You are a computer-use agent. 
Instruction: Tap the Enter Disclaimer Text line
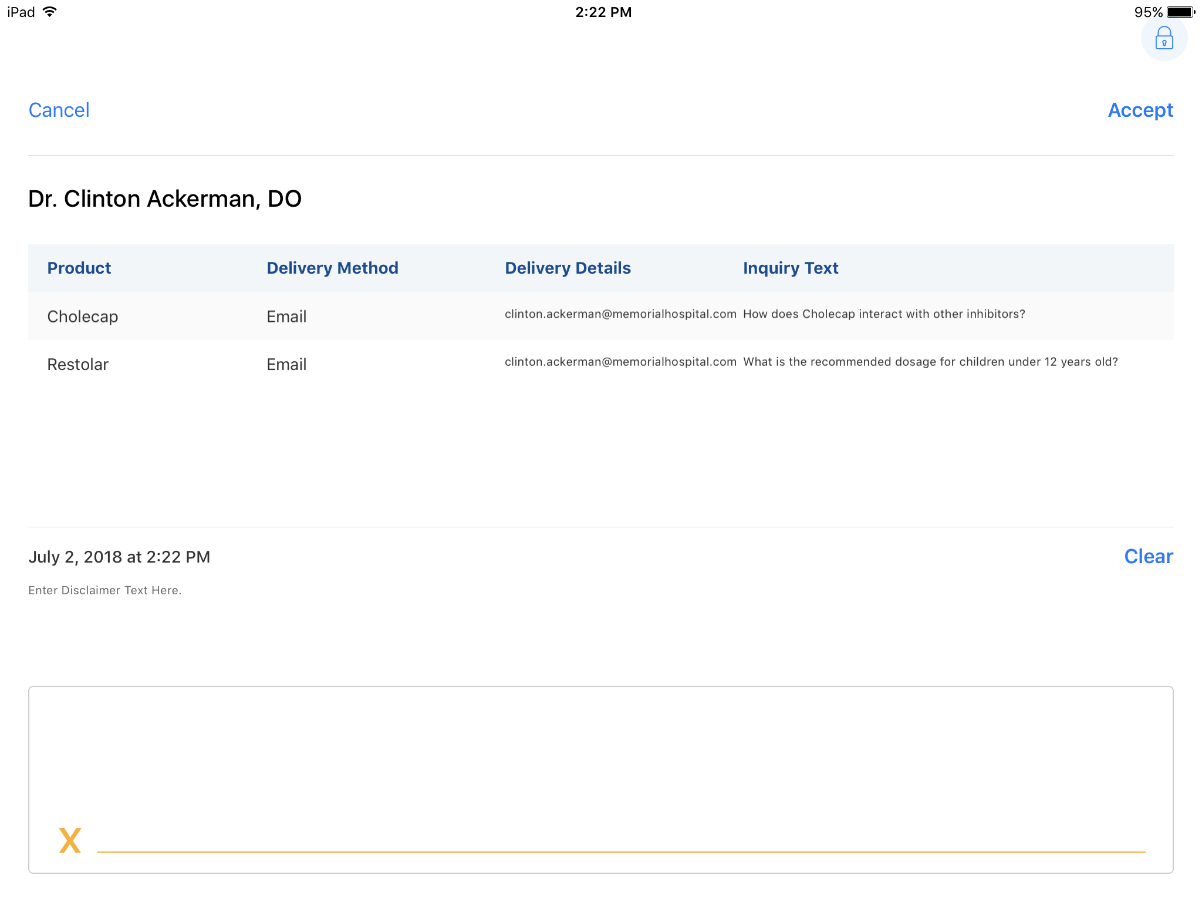pyautogui.click(x=105, y=590)
